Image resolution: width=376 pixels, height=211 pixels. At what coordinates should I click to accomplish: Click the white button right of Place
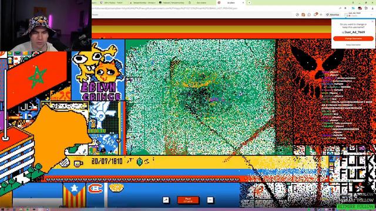point(210,200)
